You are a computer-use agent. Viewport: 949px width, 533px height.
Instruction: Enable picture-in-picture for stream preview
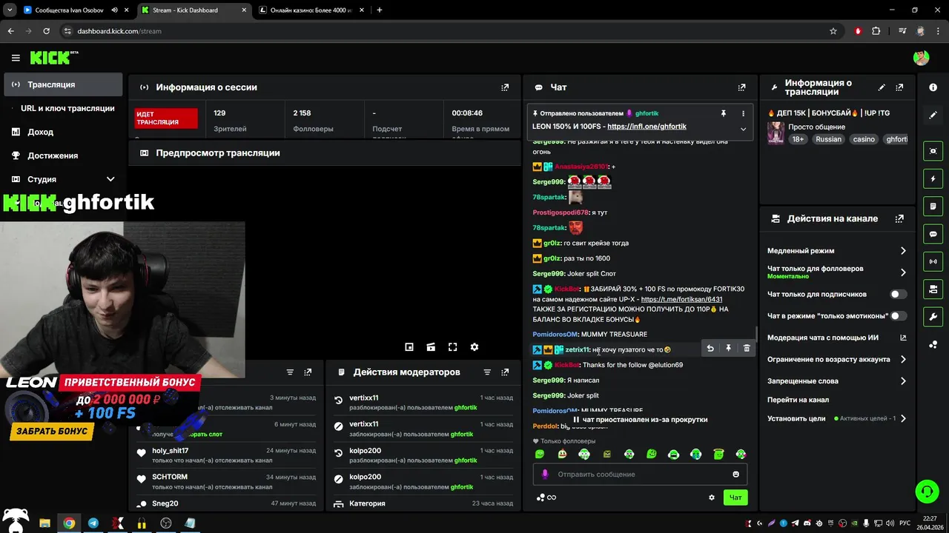(x=409, y=347)
